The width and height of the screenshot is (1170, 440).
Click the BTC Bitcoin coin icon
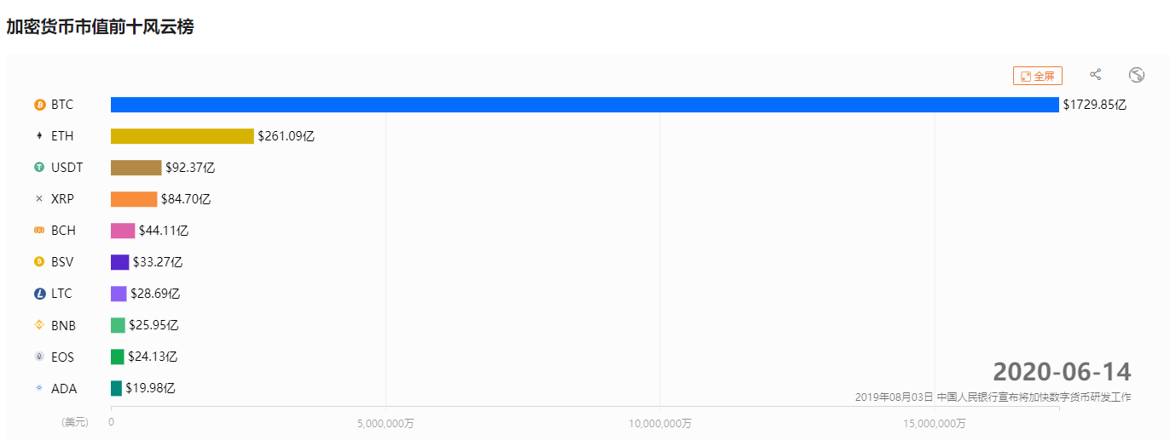(39, 105)
